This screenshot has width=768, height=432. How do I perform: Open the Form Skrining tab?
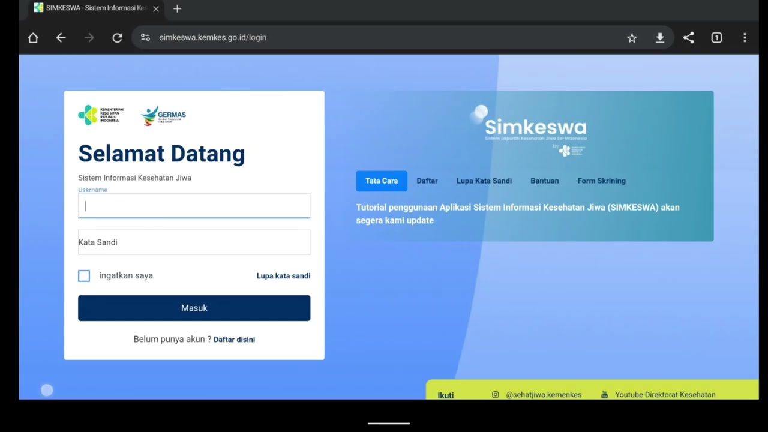coord(601,181)
